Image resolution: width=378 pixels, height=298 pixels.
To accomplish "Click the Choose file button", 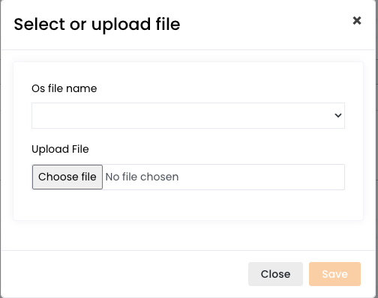I will point(67,177).
